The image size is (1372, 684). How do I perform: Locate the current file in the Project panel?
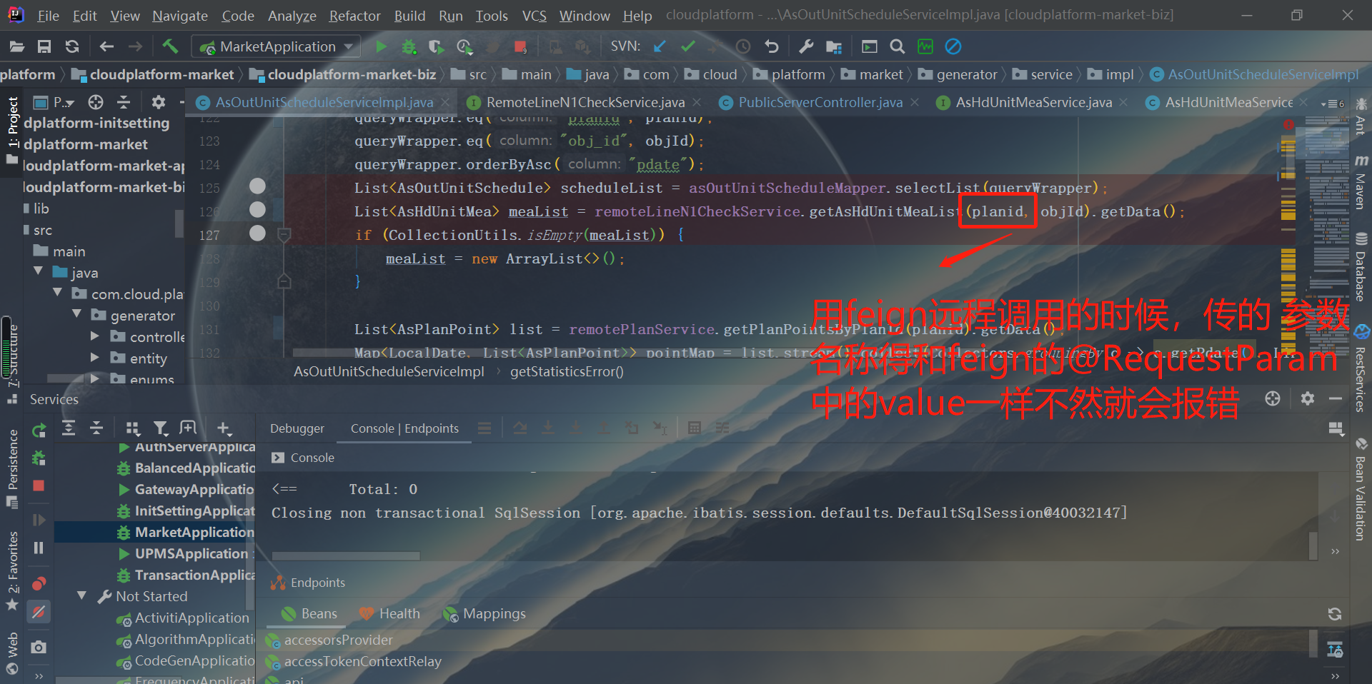96,102
